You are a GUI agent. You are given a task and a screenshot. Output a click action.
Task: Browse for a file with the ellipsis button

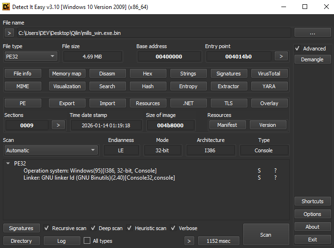[312, 33]
